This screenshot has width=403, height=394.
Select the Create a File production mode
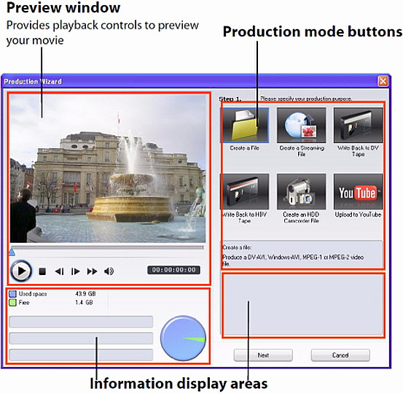[x=245, y=125]
